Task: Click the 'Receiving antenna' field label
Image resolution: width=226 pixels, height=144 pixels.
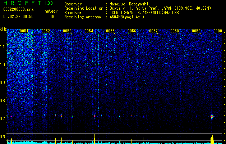Action: tap(83, 17)
